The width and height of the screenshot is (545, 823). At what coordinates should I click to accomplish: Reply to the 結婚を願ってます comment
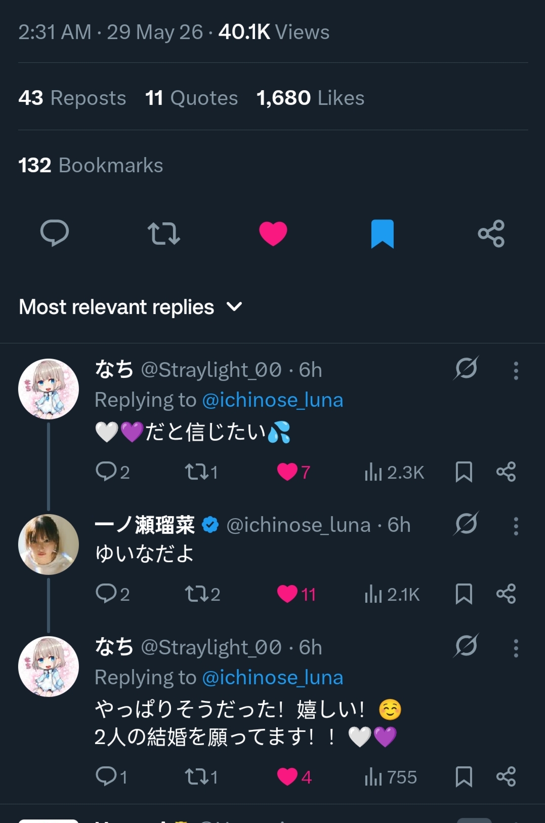pos(111,776)
